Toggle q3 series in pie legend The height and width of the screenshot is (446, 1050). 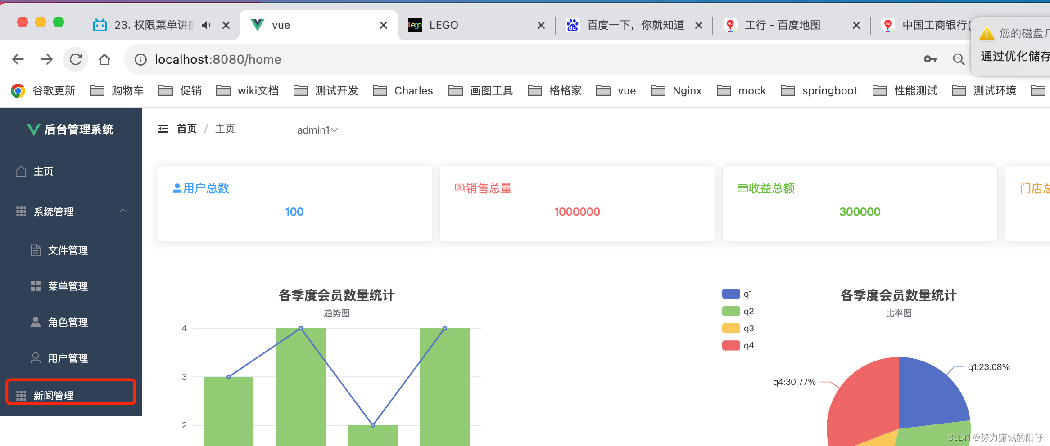click(738, 328)
